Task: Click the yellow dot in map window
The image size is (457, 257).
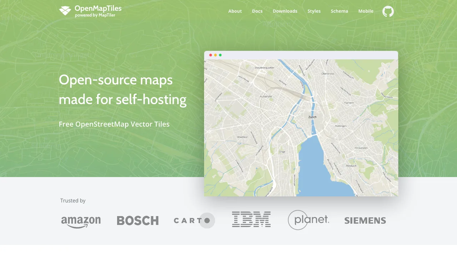Action: [x=215, y=55]
